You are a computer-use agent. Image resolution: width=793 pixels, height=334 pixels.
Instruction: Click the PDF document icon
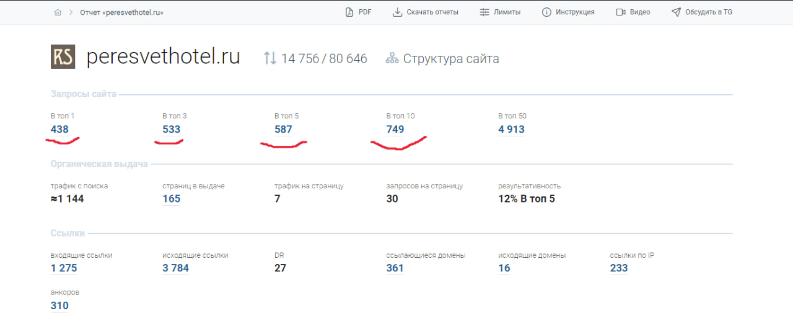click(349, 12)
